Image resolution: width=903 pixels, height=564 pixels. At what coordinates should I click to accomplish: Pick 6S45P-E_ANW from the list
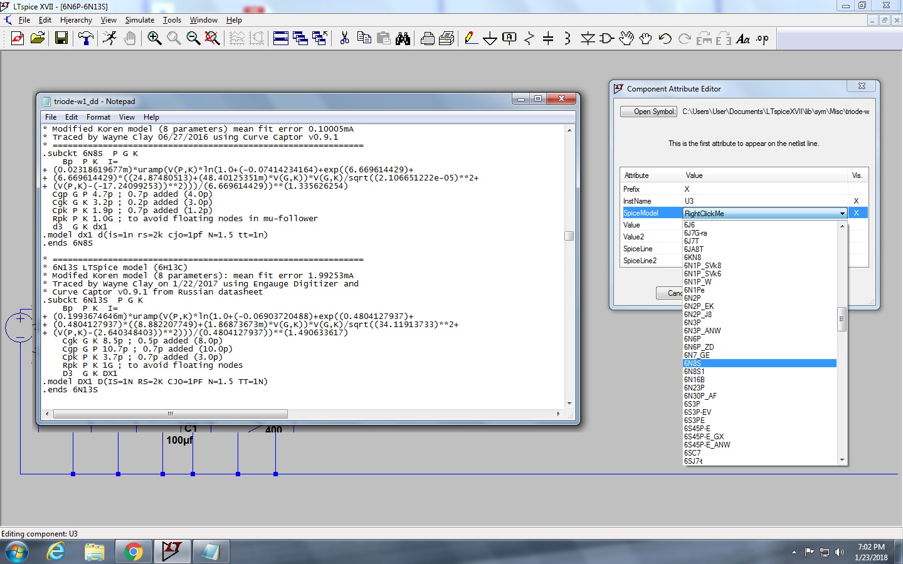759,445
